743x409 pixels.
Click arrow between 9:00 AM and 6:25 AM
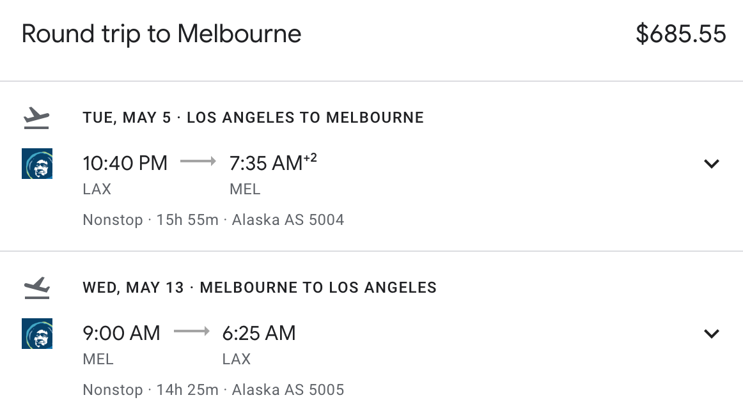(191, 332)
